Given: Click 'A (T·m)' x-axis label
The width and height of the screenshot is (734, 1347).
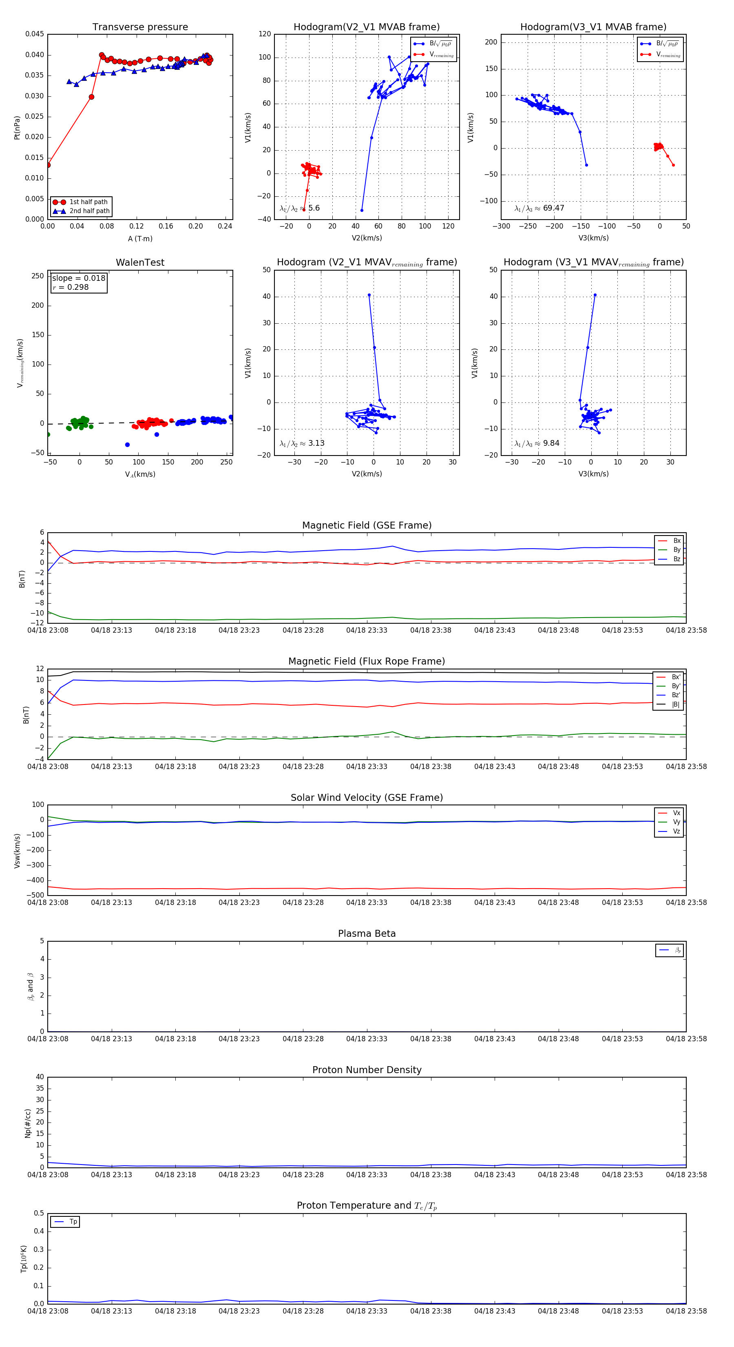Looking at the screenshot, I should click(x=140, y=238).
